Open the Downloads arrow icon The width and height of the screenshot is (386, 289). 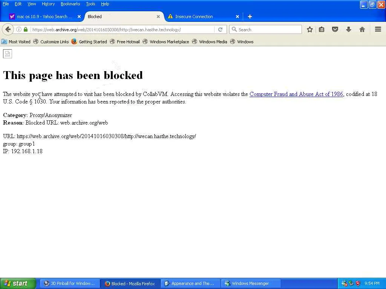point(348,29)
